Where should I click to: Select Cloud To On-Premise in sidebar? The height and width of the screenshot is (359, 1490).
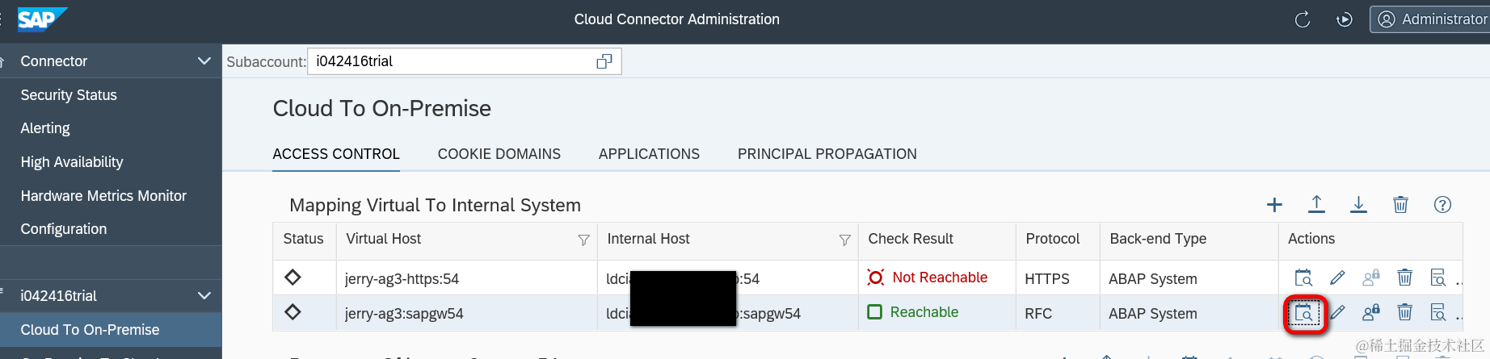tap(111, 330)
